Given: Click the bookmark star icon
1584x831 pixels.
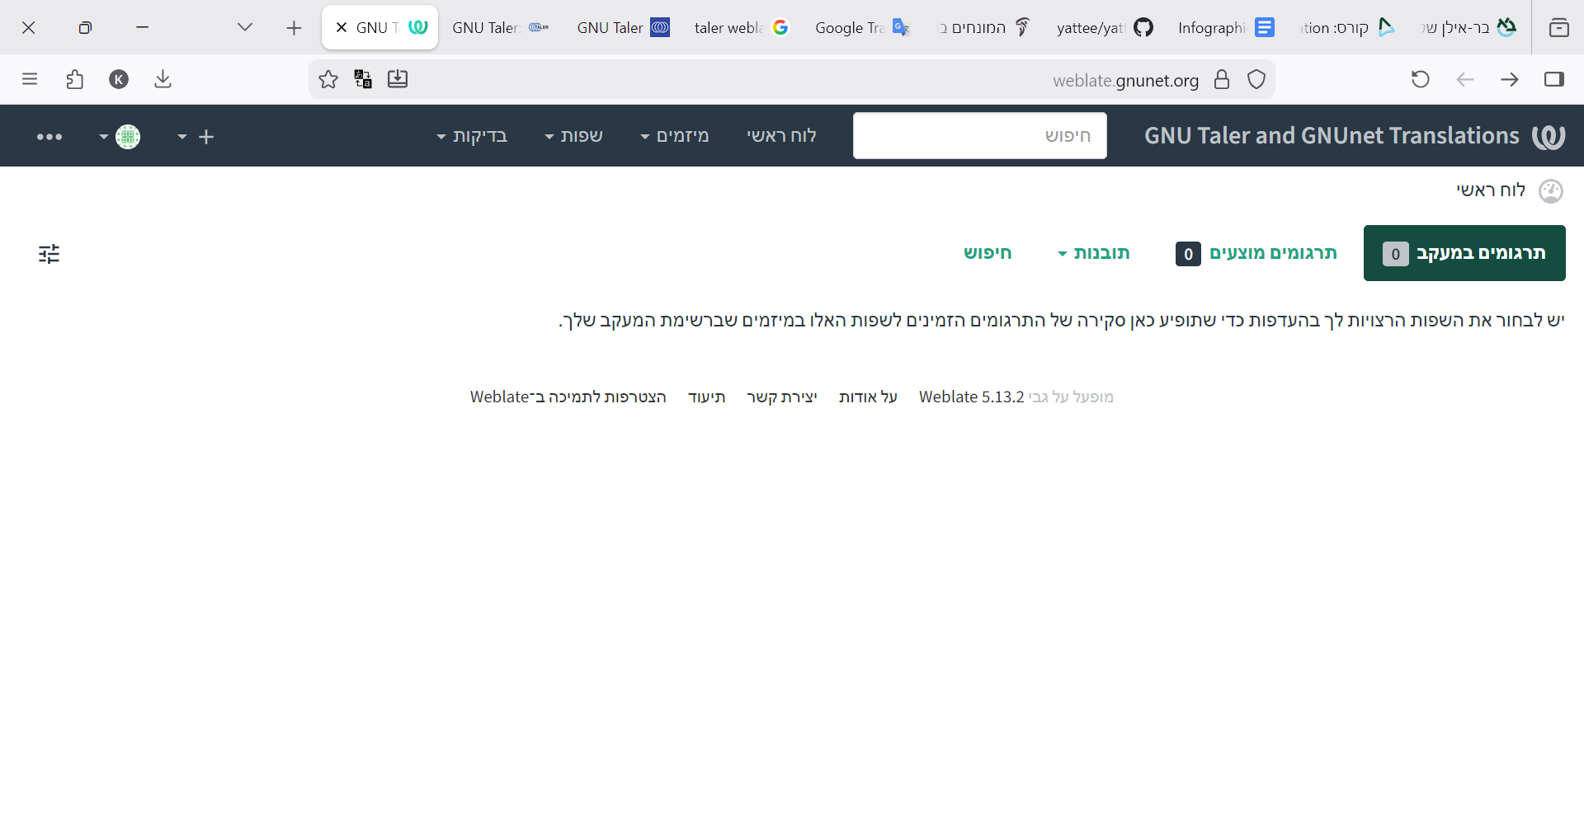Looking at the screenshot, I should click(328, 79).
